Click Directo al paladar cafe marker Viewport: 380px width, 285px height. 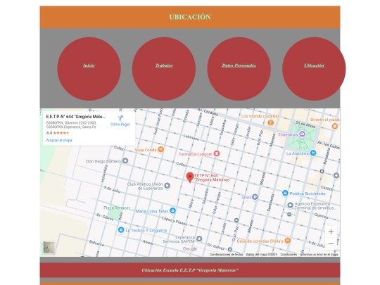point(335,126)
